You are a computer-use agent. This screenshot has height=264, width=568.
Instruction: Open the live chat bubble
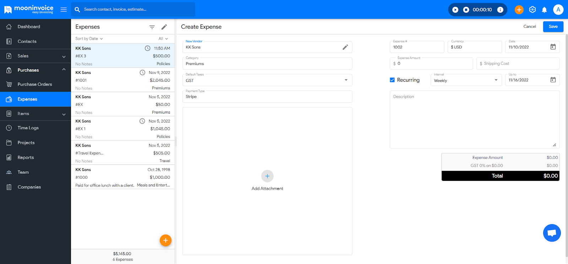[552, 233]
